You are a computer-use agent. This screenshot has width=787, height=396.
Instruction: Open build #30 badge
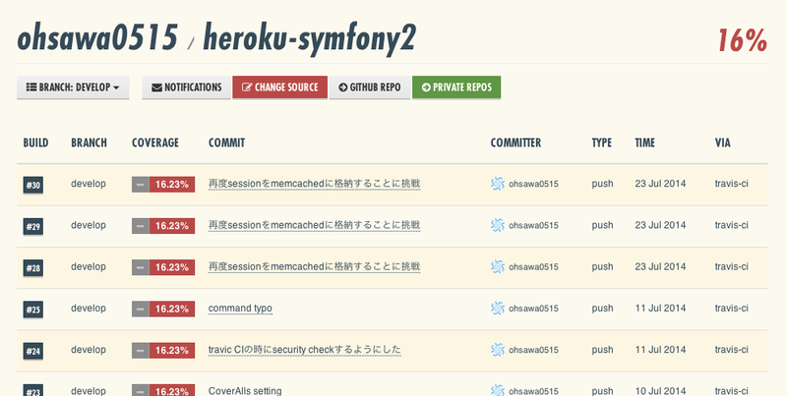click(x=33, y=185)
